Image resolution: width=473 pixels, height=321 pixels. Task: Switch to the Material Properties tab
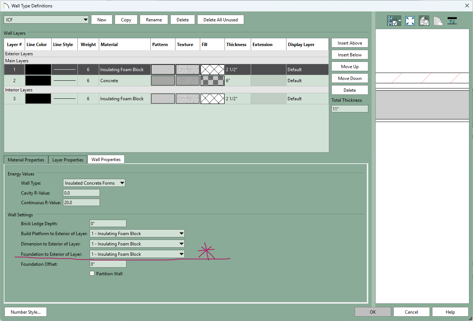tap(26, 160)
